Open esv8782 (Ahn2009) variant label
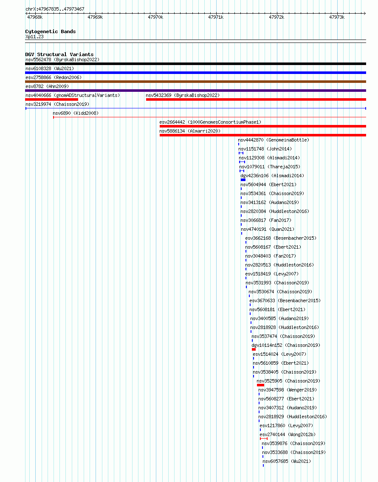This screenshot has width=378, height=482. tap(47, 86)
